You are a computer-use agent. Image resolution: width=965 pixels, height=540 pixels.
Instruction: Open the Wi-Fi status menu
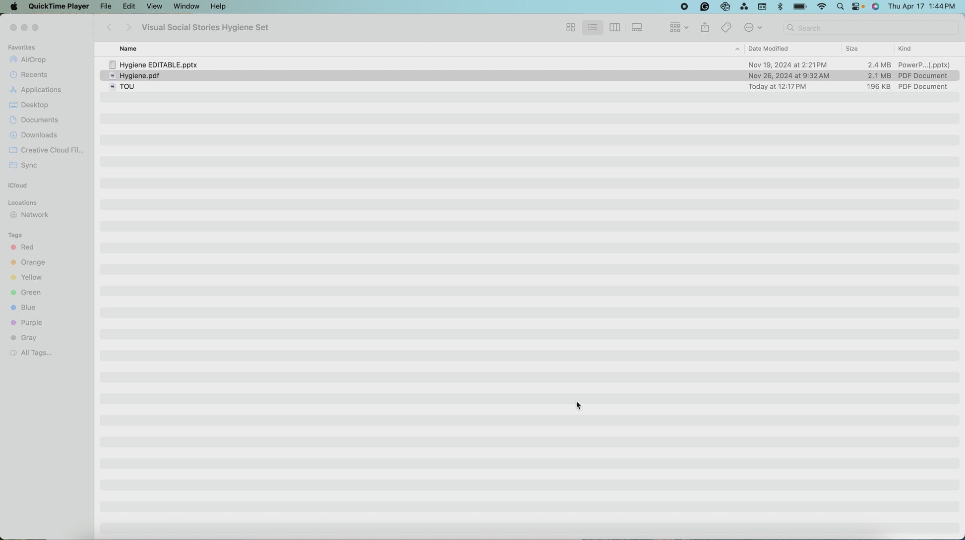821,6
